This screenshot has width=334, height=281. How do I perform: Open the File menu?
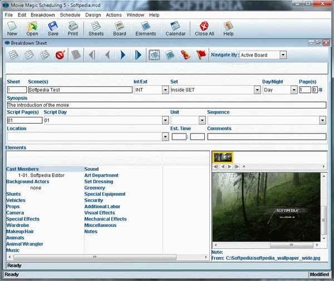[9, 15]
